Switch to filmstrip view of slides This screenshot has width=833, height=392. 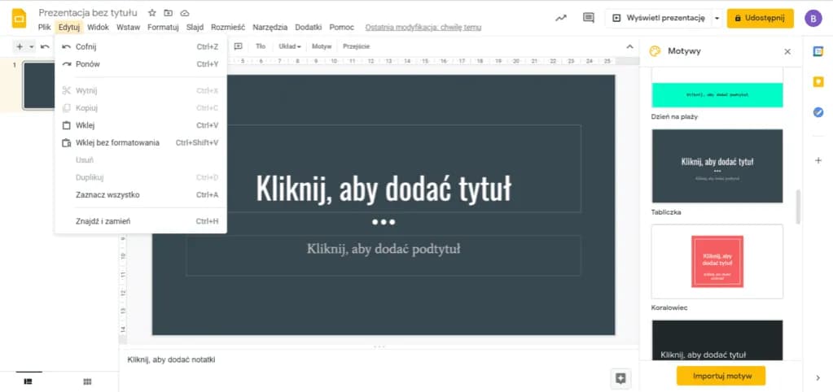click(x=28, y=381)
